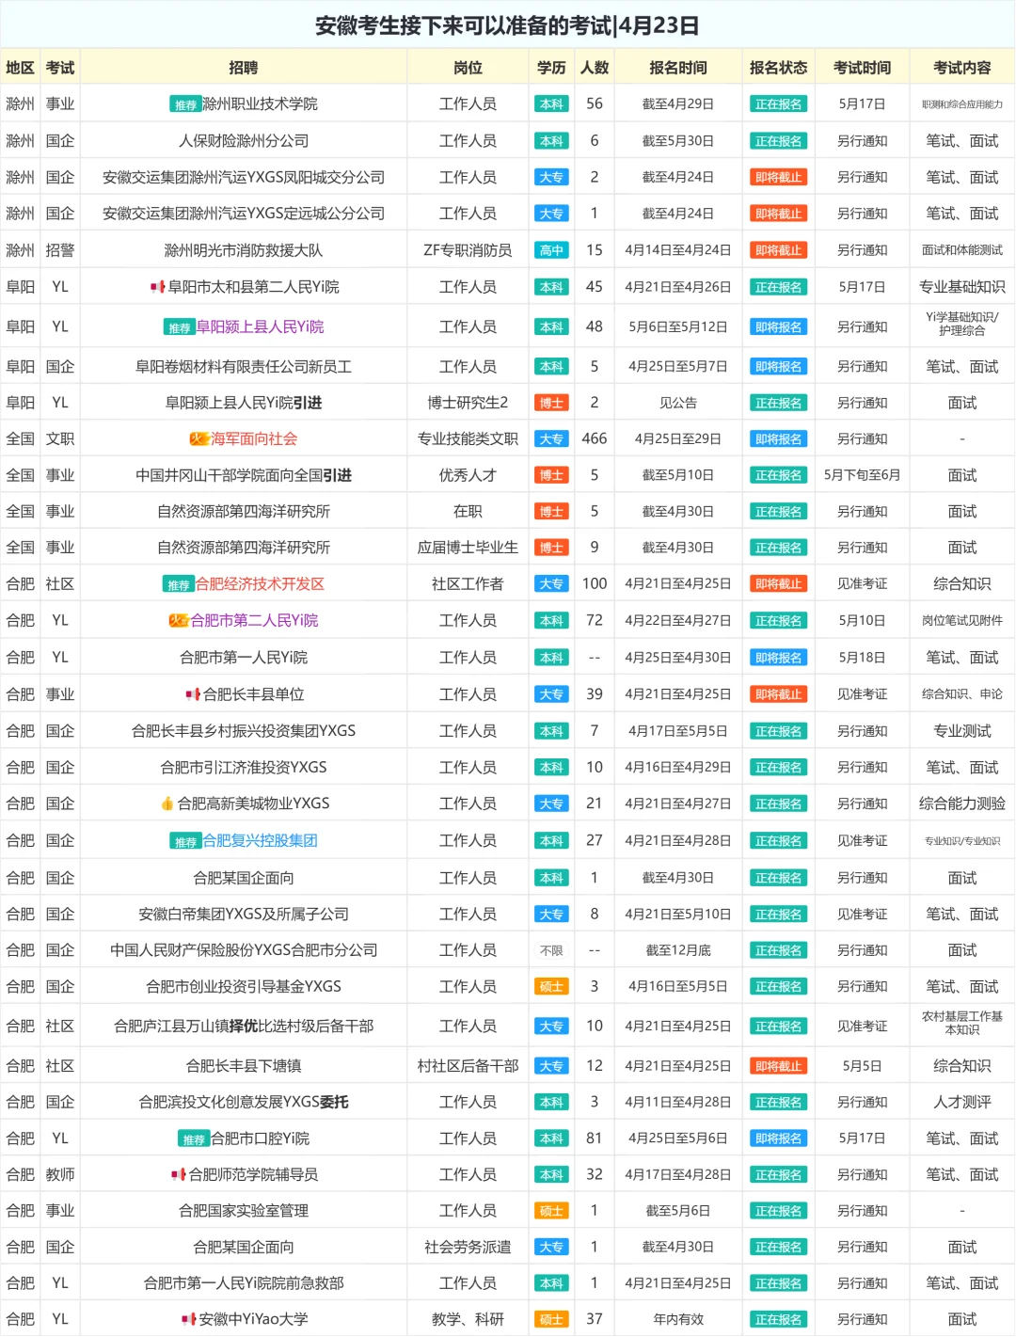Click the 推荐 badge beside 合肥经济技术开发区
Screen dimensions: 1016x1337
(x=178, y=582)
